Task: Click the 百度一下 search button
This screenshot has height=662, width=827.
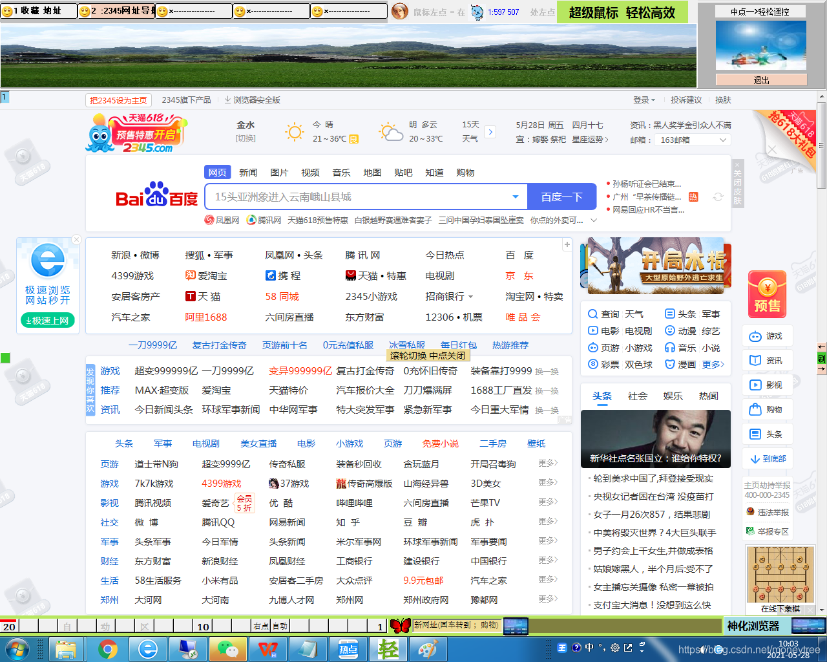Action: tap(561, 197)
